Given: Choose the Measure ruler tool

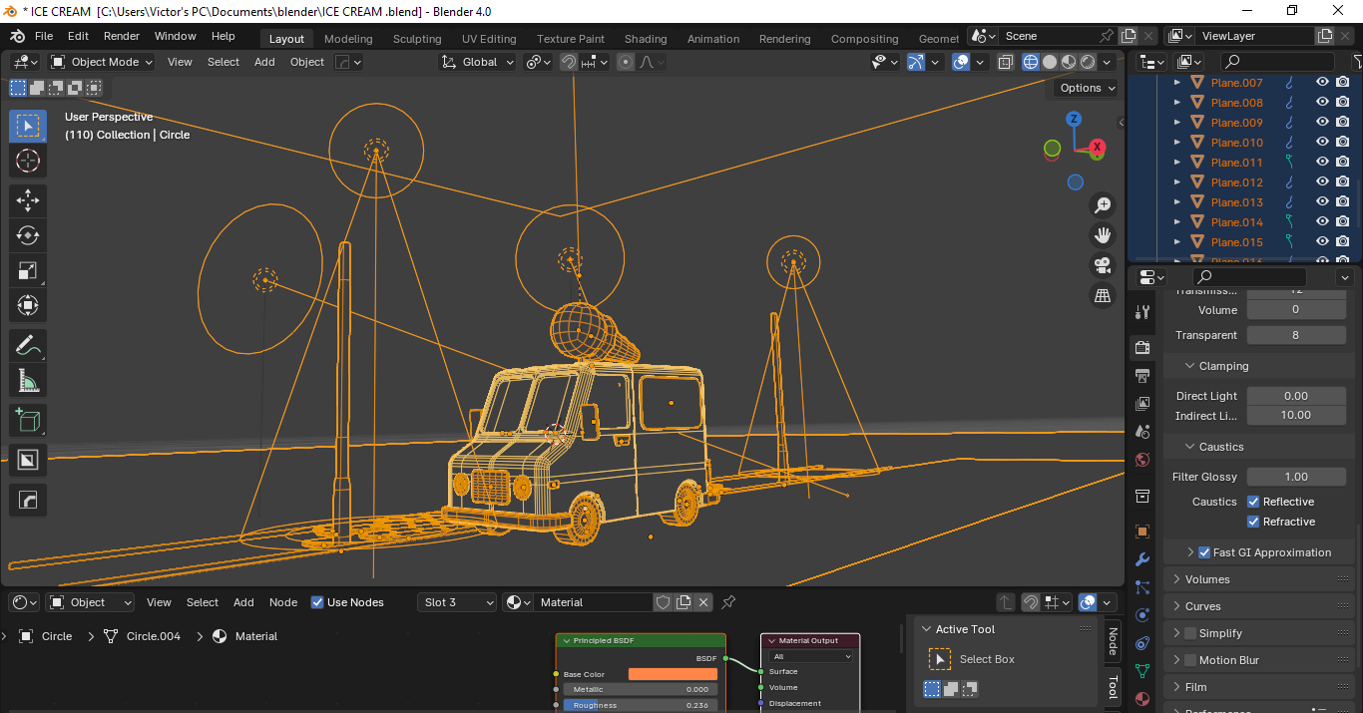Looking at the screenshot, I should click(28, 380).
